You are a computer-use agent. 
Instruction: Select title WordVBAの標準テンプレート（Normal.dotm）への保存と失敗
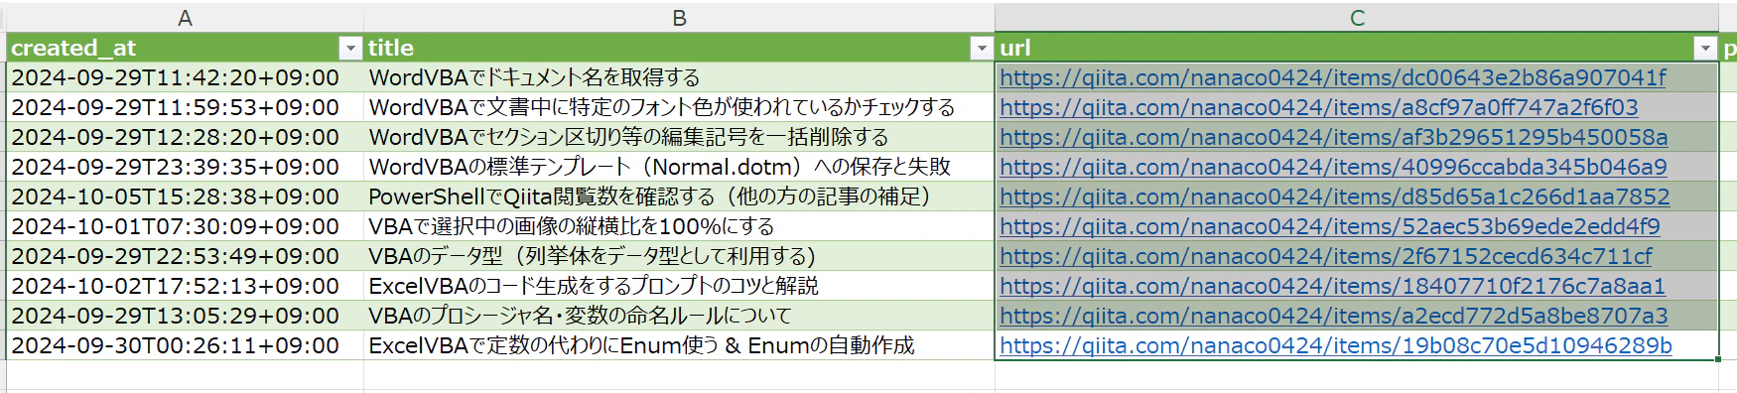(x=679, y=167)
